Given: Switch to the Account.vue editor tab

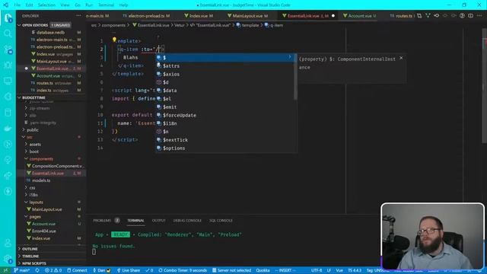Looking at the screenshot, I should pyautogui.click(x=360, y=15).
